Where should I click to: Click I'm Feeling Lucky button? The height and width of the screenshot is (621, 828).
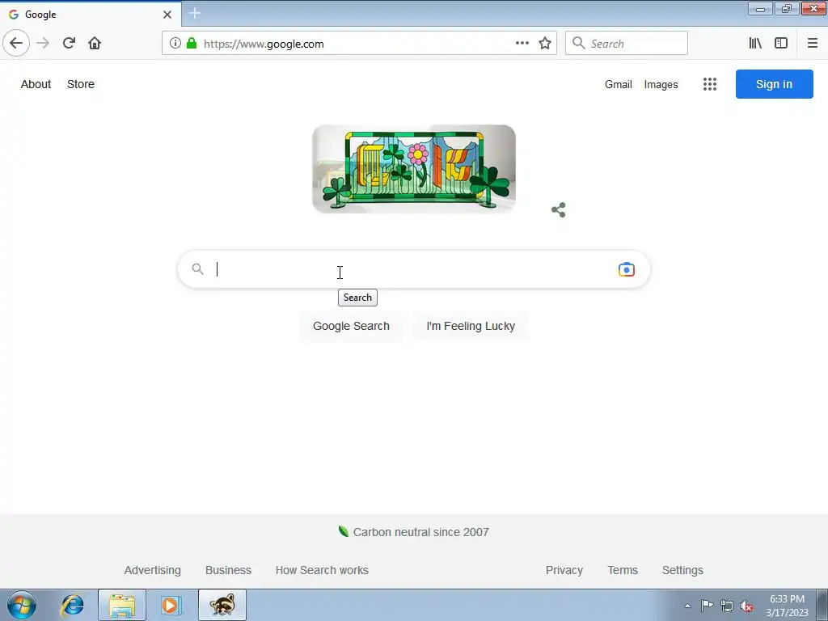(471, 326)
